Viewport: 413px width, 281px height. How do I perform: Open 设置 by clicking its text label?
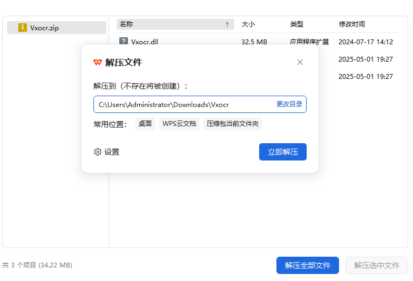(112, 152)
